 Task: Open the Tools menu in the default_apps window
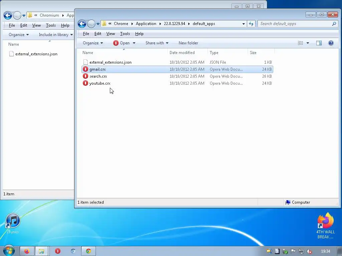point(125,34)
